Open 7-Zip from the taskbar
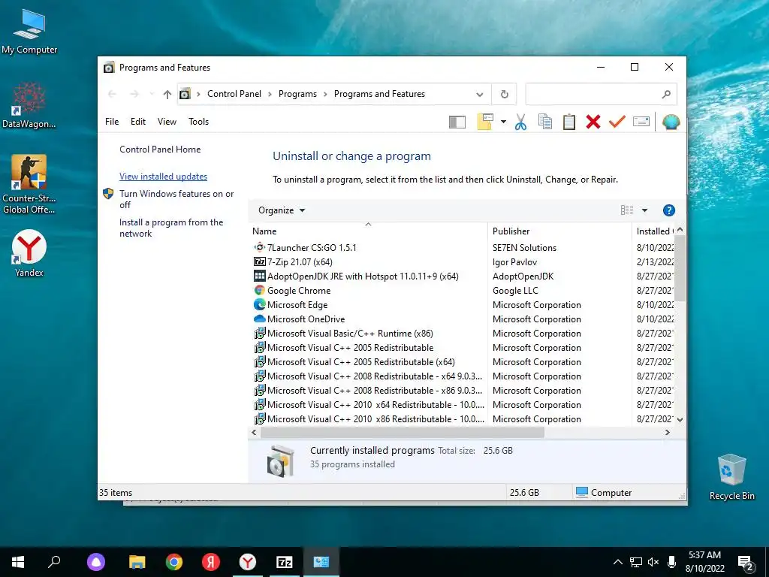 click(285, 562)
